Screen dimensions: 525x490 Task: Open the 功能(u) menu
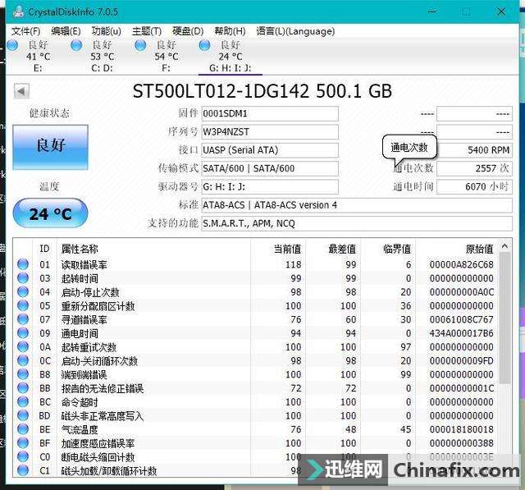click(x=106, y=31)
